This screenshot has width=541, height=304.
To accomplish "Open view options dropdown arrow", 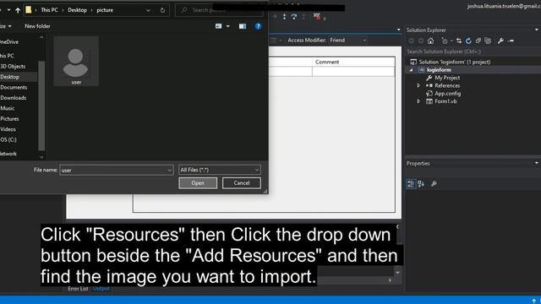I will pyautogui.click(x=227, y=26).
